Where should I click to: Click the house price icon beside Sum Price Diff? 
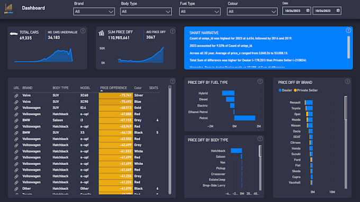[x=101, y=33]
